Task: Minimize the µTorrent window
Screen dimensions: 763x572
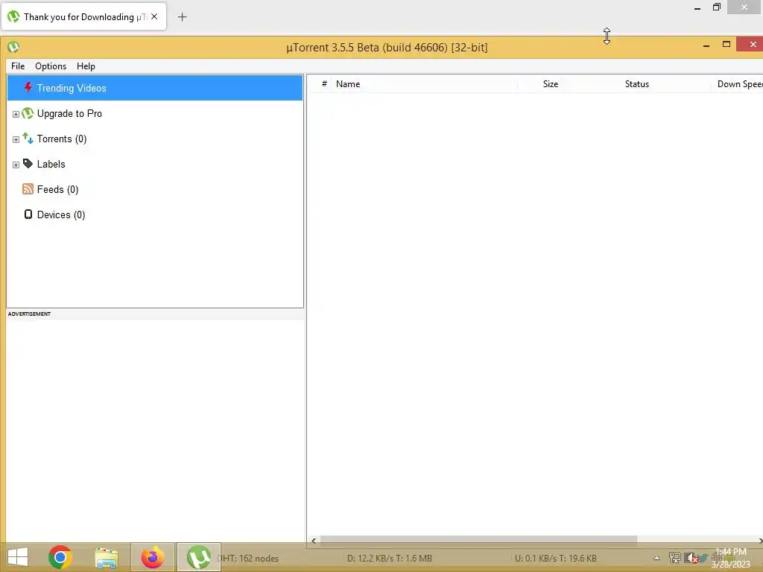Action: [x=706, y=45]
